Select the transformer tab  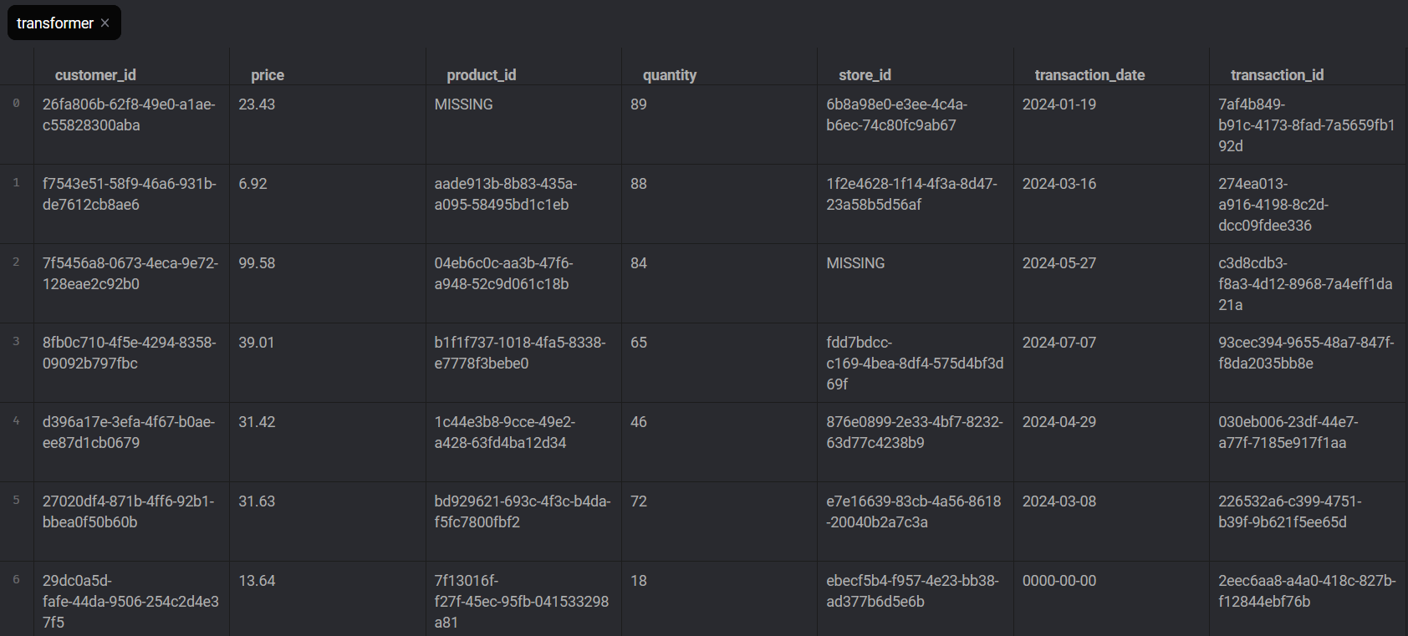point(54,23)
